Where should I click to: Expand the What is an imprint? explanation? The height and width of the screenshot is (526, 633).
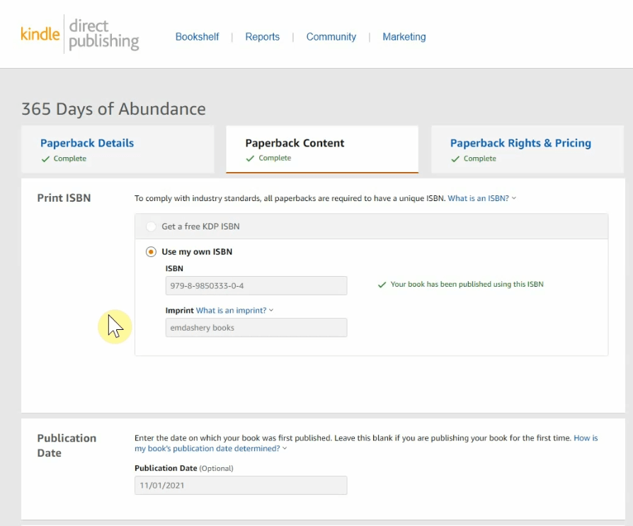[233, 310]
